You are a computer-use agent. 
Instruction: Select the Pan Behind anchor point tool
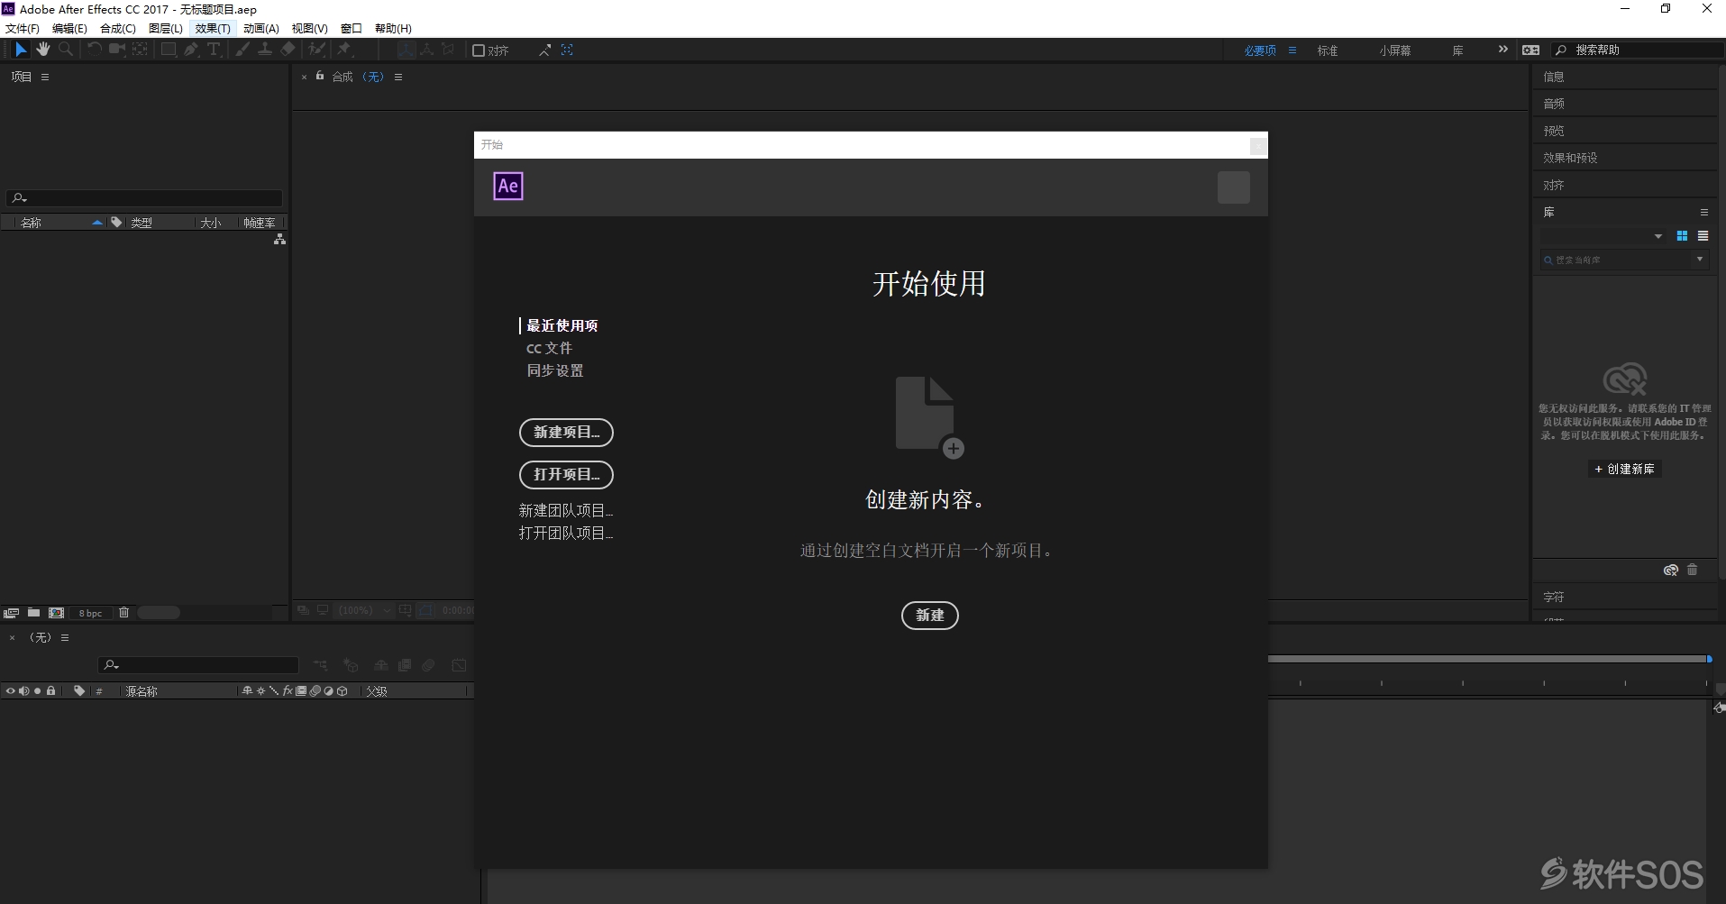click(140, 50)
